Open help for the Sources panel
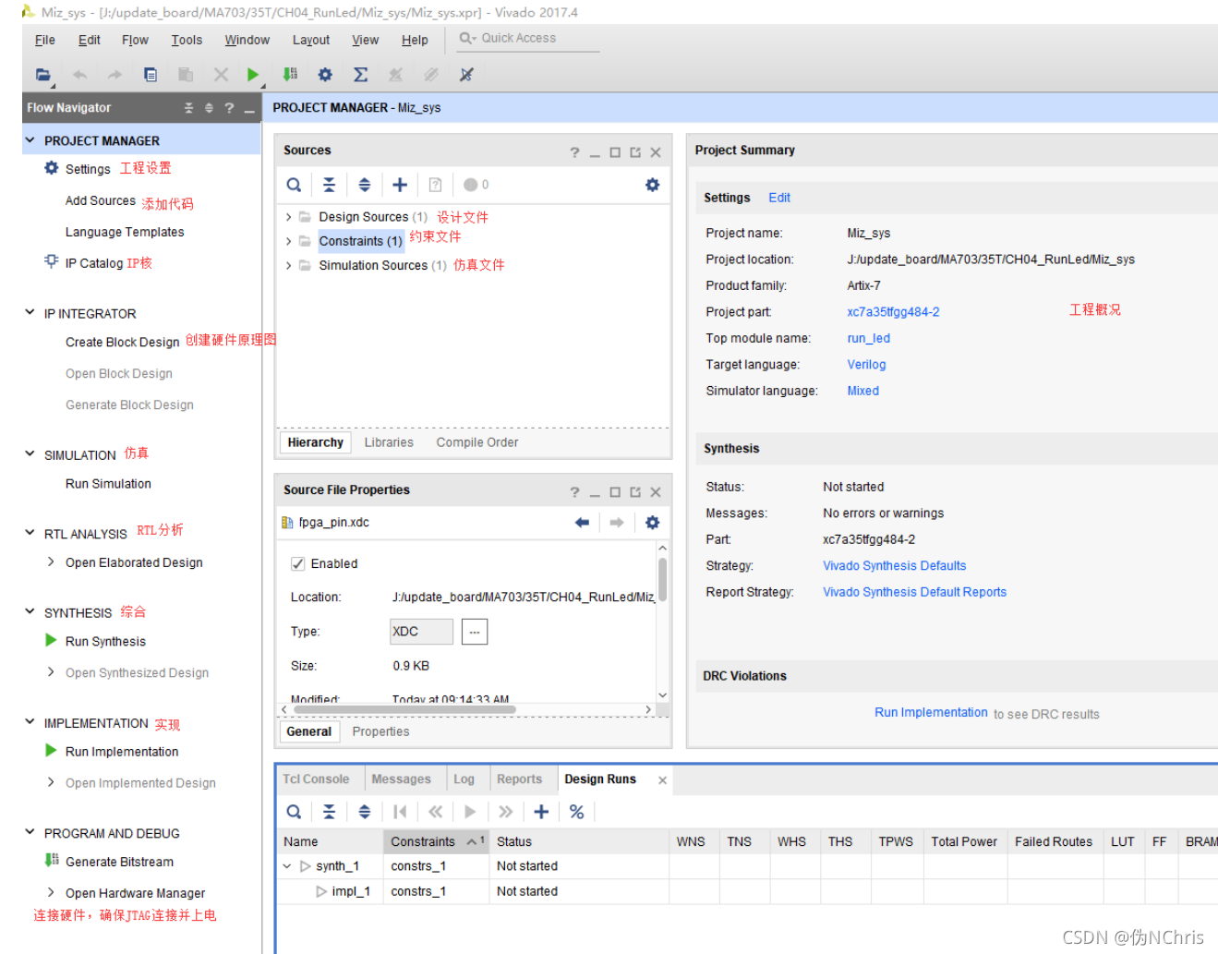The height and width of the screenshot is (954, 1218). (574, 152)
